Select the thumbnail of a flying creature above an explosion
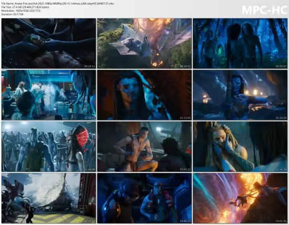The image size is (289, 225). [145, 43]
